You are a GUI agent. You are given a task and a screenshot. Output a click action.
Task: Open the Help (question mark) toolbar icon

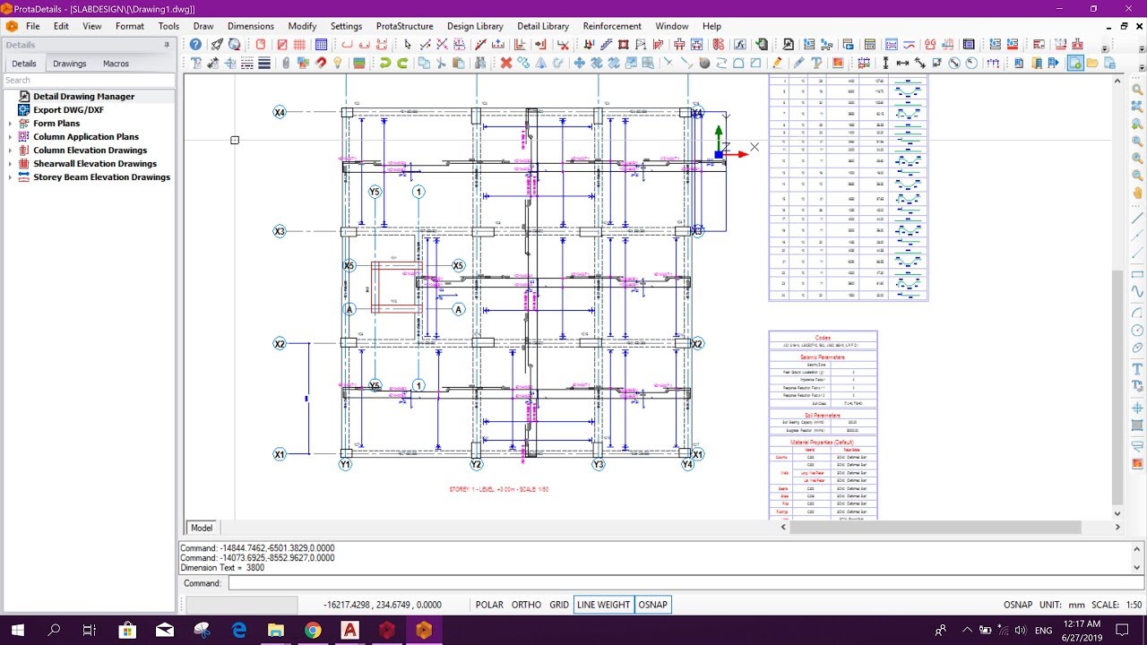[x=195, y=44]
